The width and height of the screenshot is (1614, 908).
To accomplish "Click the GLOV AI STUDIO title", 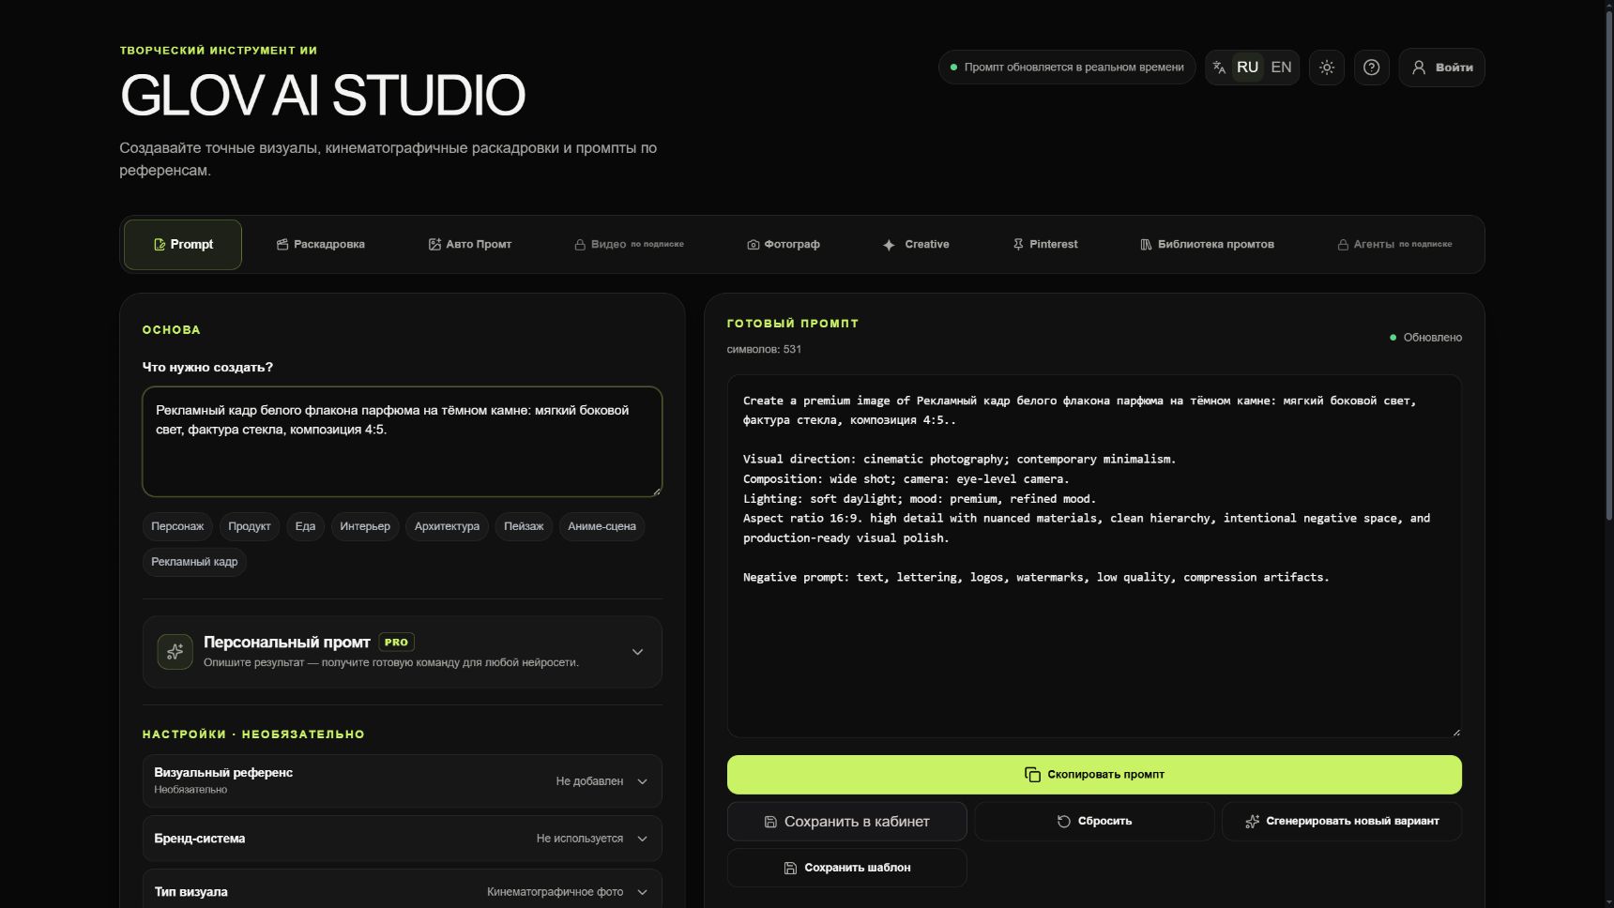I will (x=323, y=96).
